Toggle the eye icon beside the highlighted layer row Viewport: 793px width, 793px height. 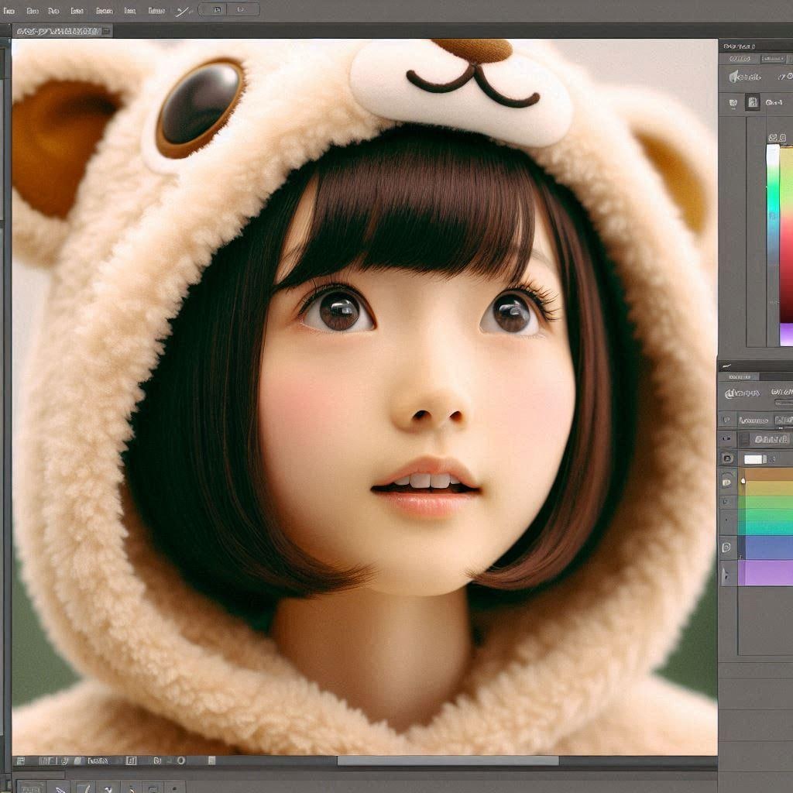pos(728,439)
